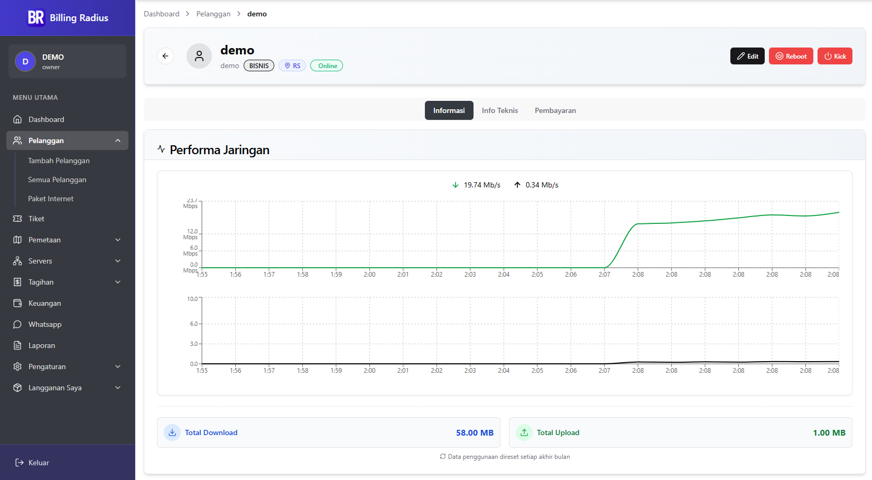The width and height of the screenshot is (872, 480).
Task: Click the Laporan document icon
Action: click(17, 345)
